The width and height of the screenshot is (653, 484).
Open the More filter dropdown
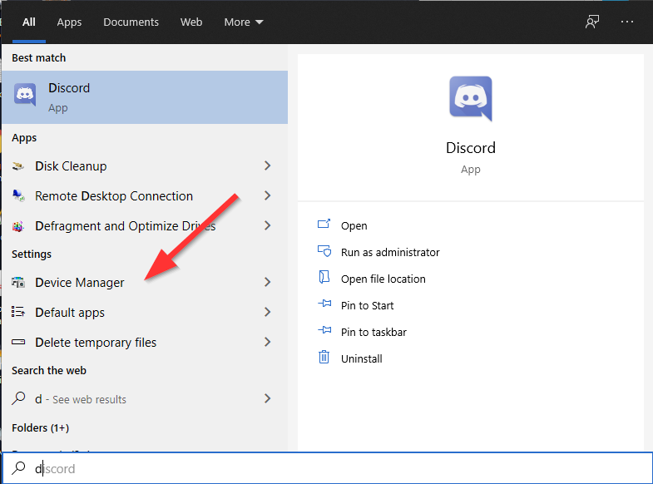244,22
